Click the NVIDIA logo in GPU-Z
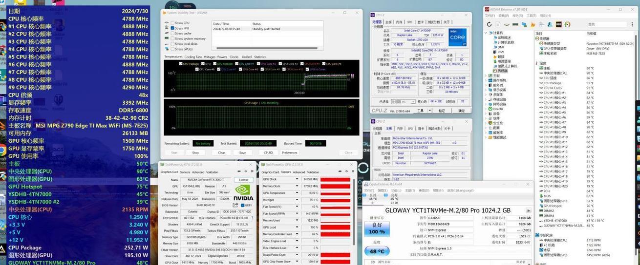This screenshot has width=640, height=265. click(x=243, y=192)
